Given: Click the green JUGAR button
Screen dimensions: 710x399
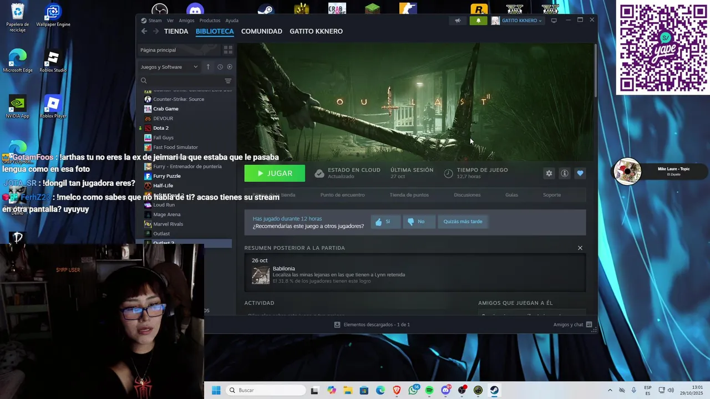Looking at the screenshot, I should click(x=275, y=173).
